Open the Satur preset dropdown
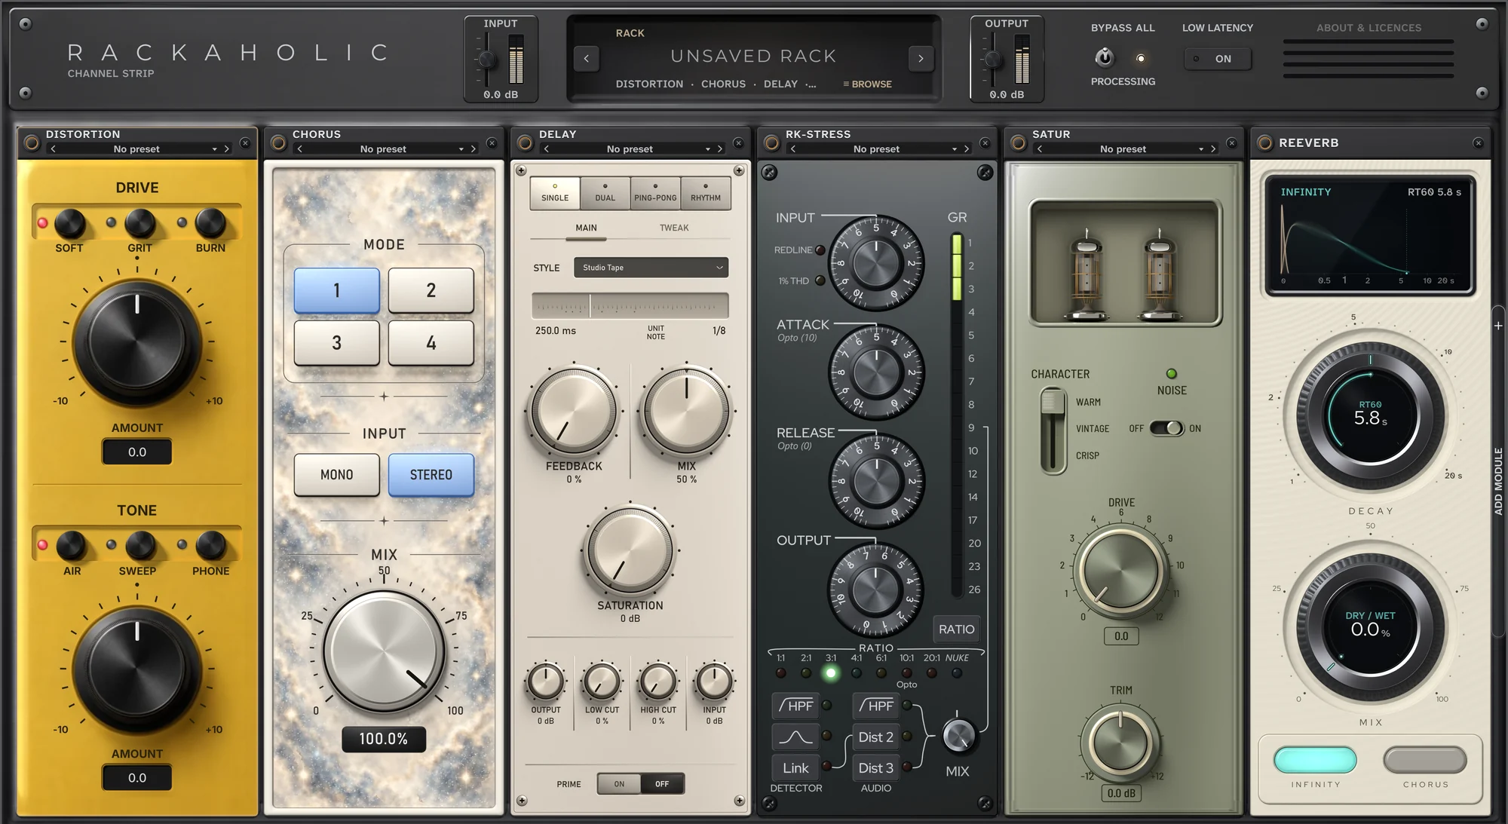The width and height of the screenshot is (1508, 824). (1123, 149)
